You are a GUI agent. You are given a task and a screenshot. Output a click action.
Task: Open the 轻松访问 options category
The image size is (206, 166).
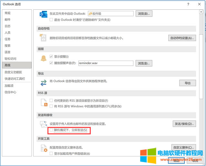pos(17,59)
